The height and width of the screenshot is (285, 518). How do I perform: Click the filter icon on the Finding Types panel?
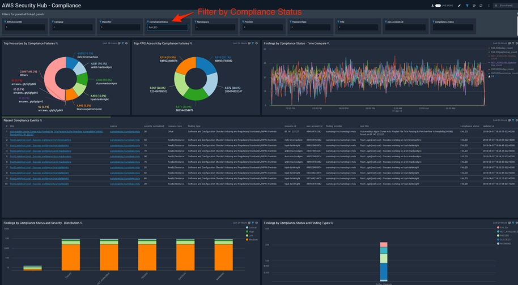[513, 223]
